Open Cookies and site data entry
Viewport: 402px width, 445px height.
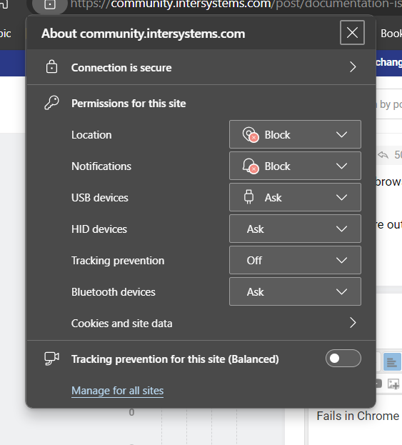[201, 323]
